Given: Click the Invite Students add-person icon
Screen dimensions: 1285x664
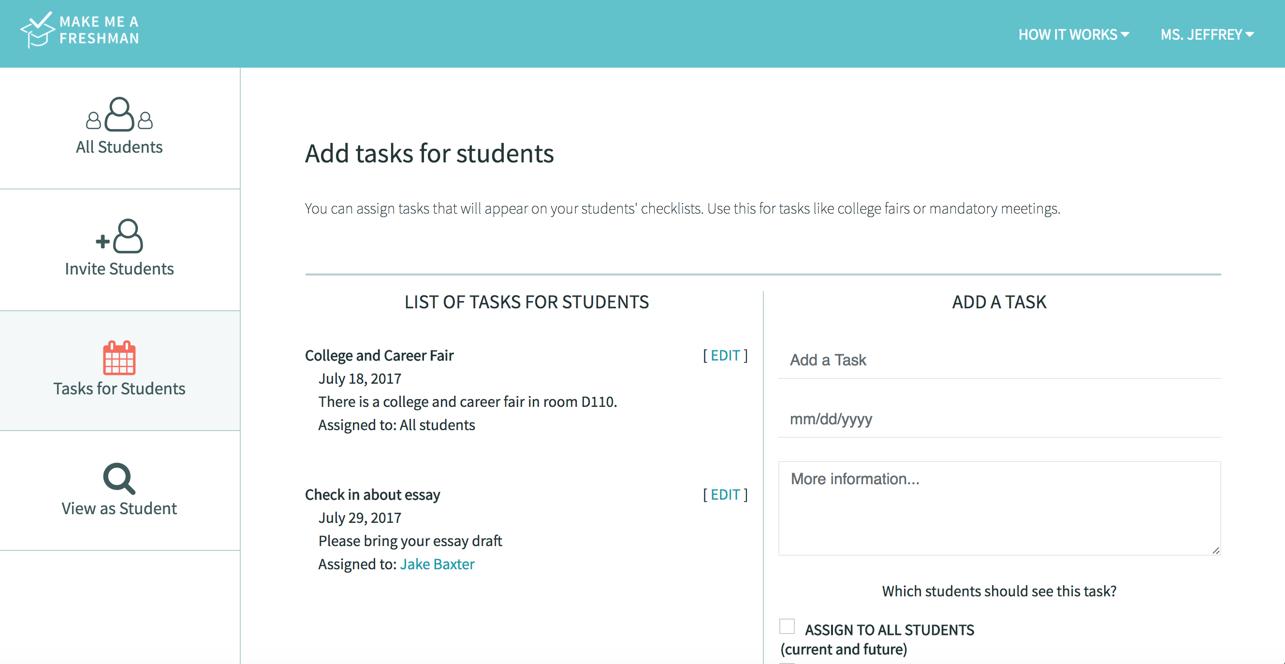Looking at the screenshot, I should [x=119, y=236].
